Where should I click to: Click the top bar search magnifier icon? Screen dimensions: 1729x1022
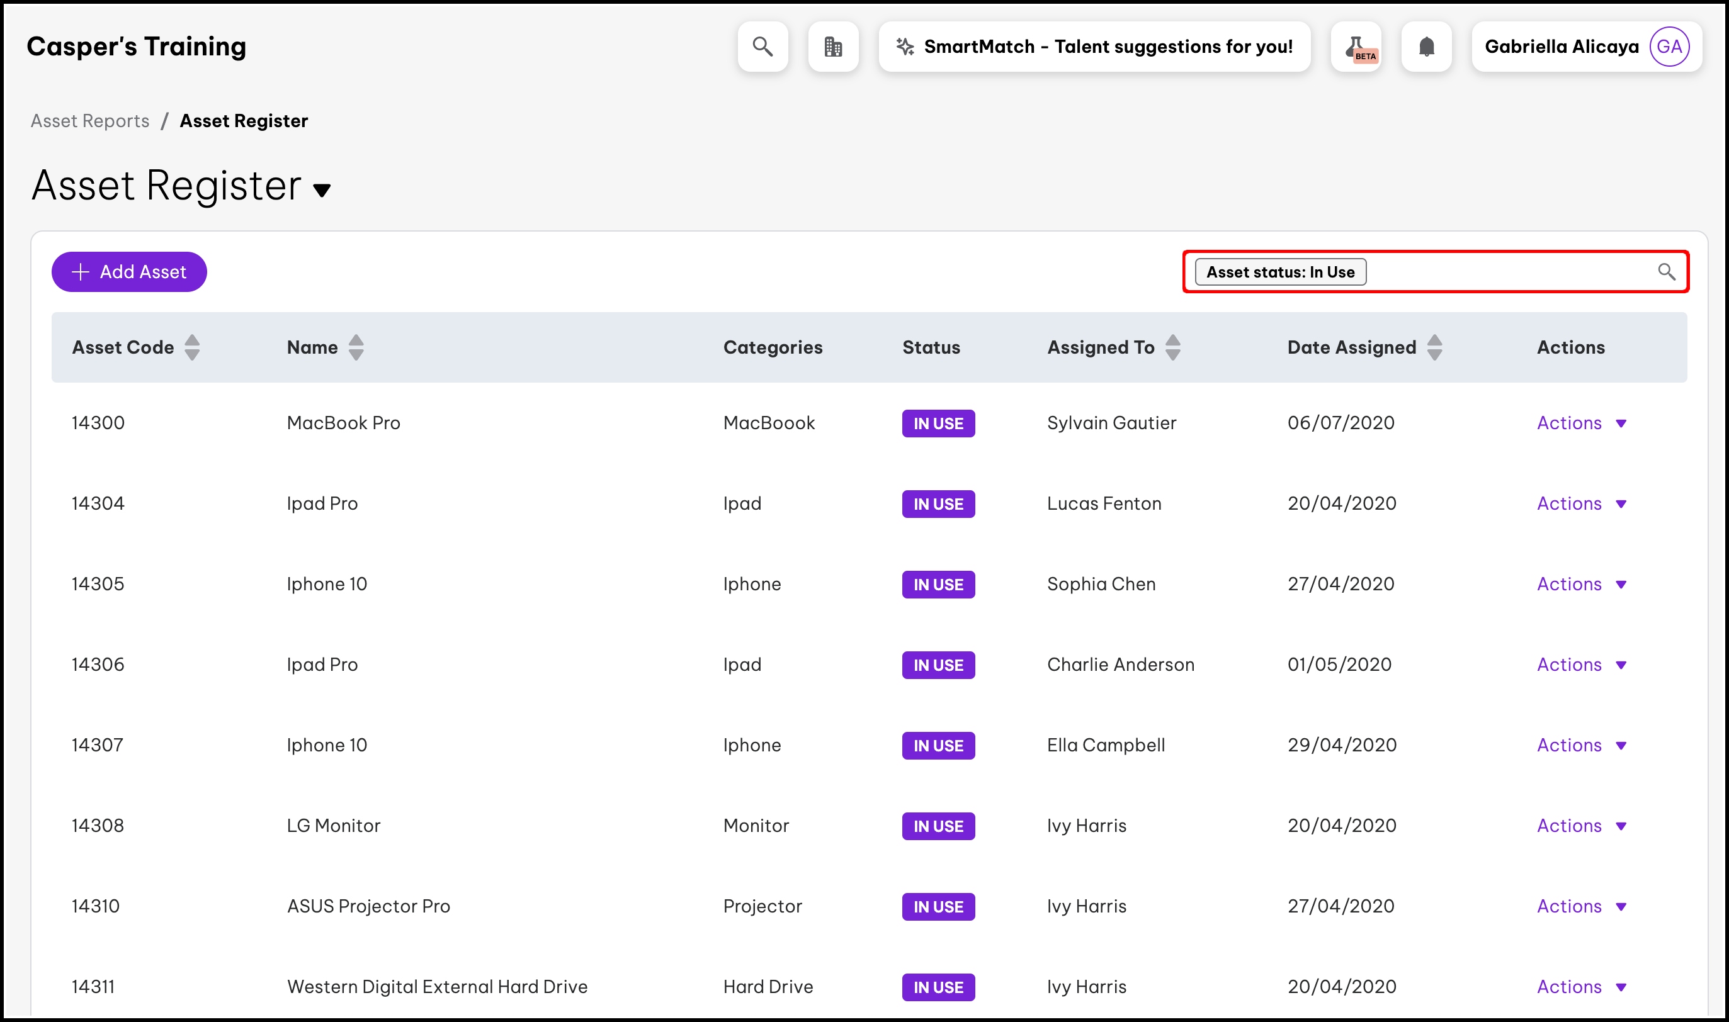click(762, 47)
